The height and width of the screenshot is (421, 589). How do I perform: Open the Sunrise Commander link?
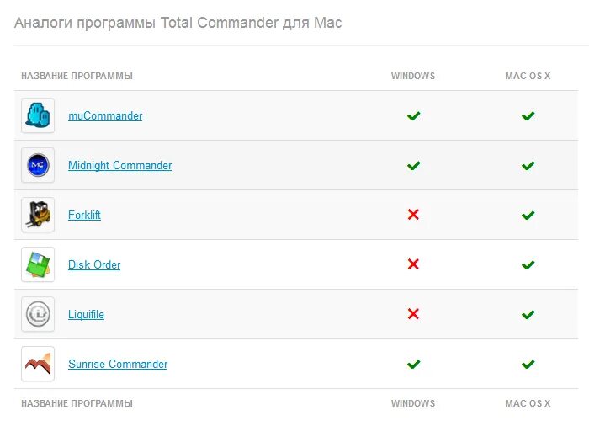(118, 364)
